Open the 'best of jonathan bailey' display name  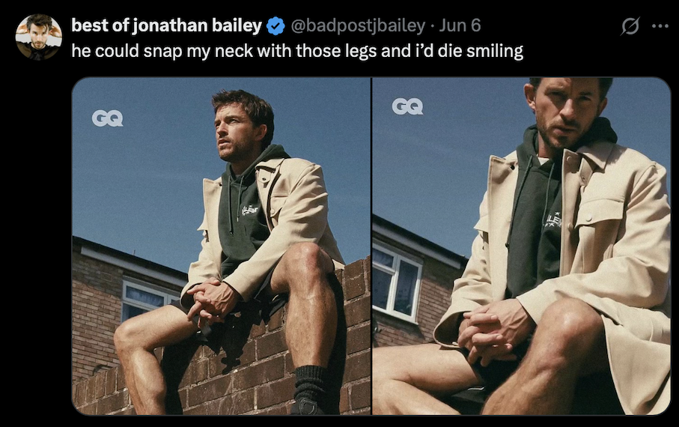coord(167,25)
